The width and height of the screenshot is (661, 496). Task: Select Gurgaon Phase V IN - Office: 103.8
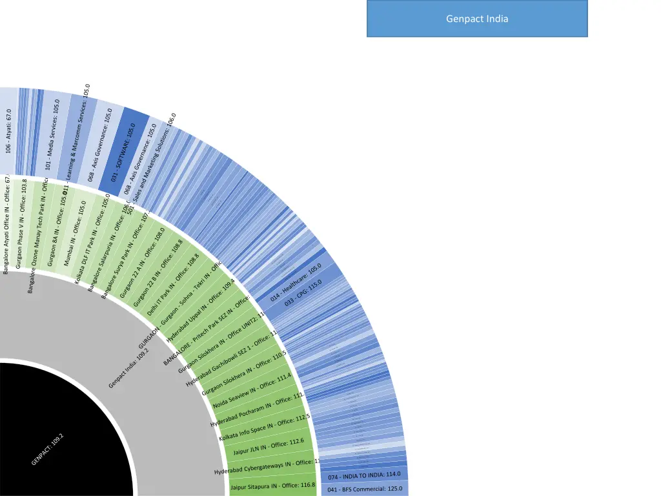coord(21,224)
